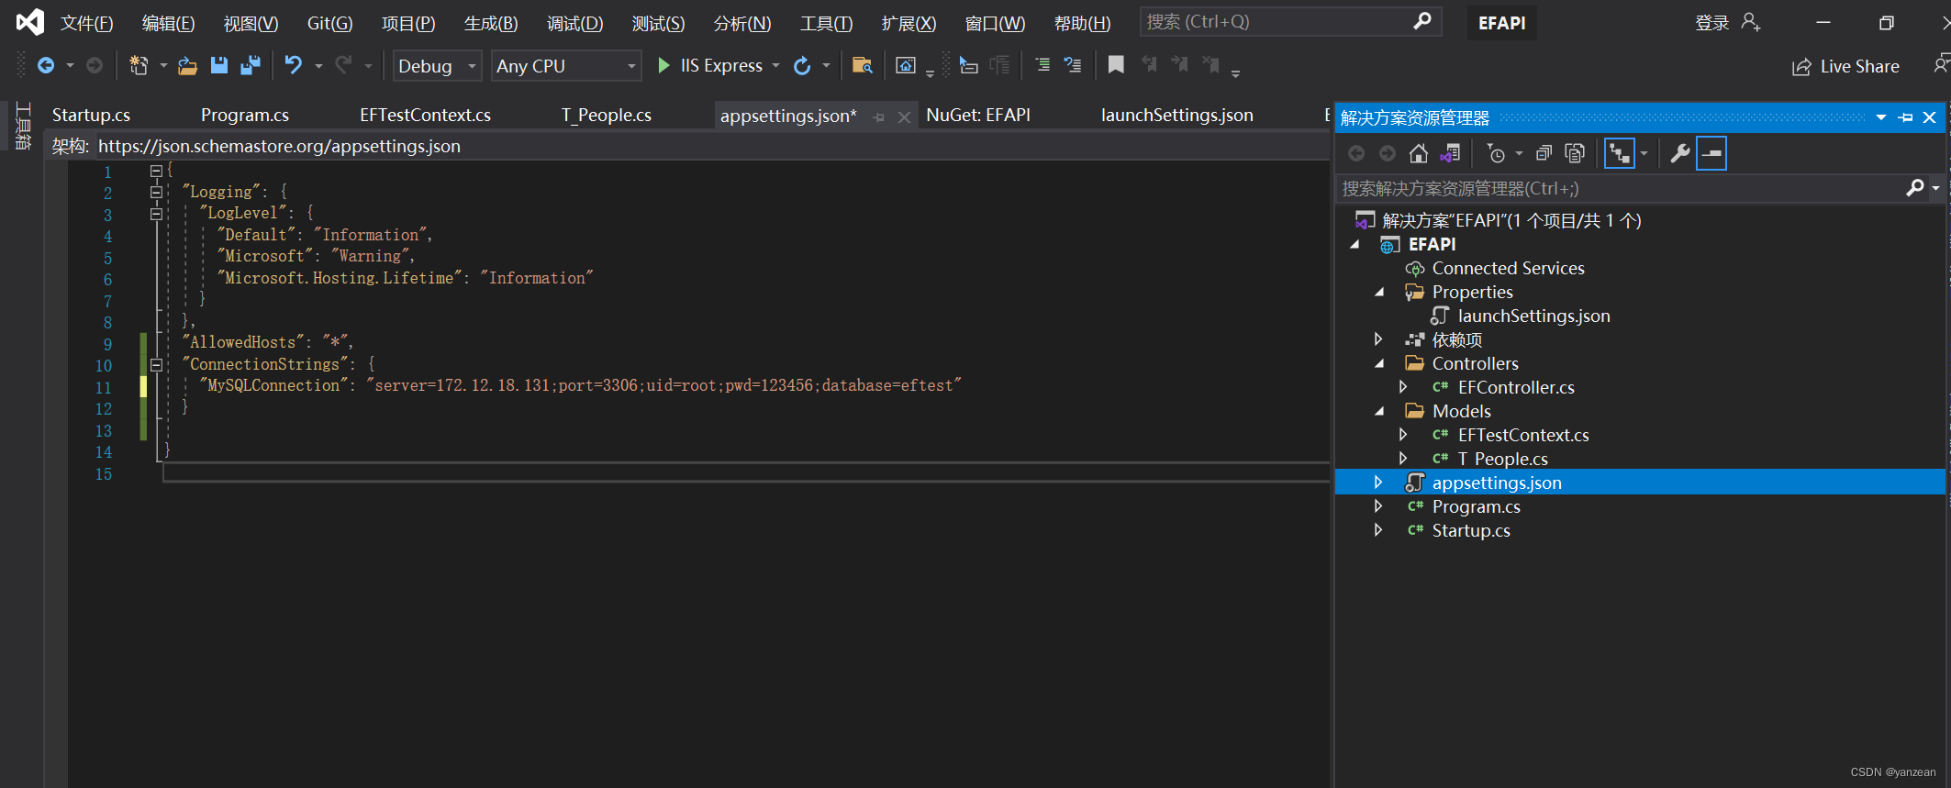Open the 调试(D) debug menu
The width and height of the screenshot is (1951, 788).
[x=575, y=23]
